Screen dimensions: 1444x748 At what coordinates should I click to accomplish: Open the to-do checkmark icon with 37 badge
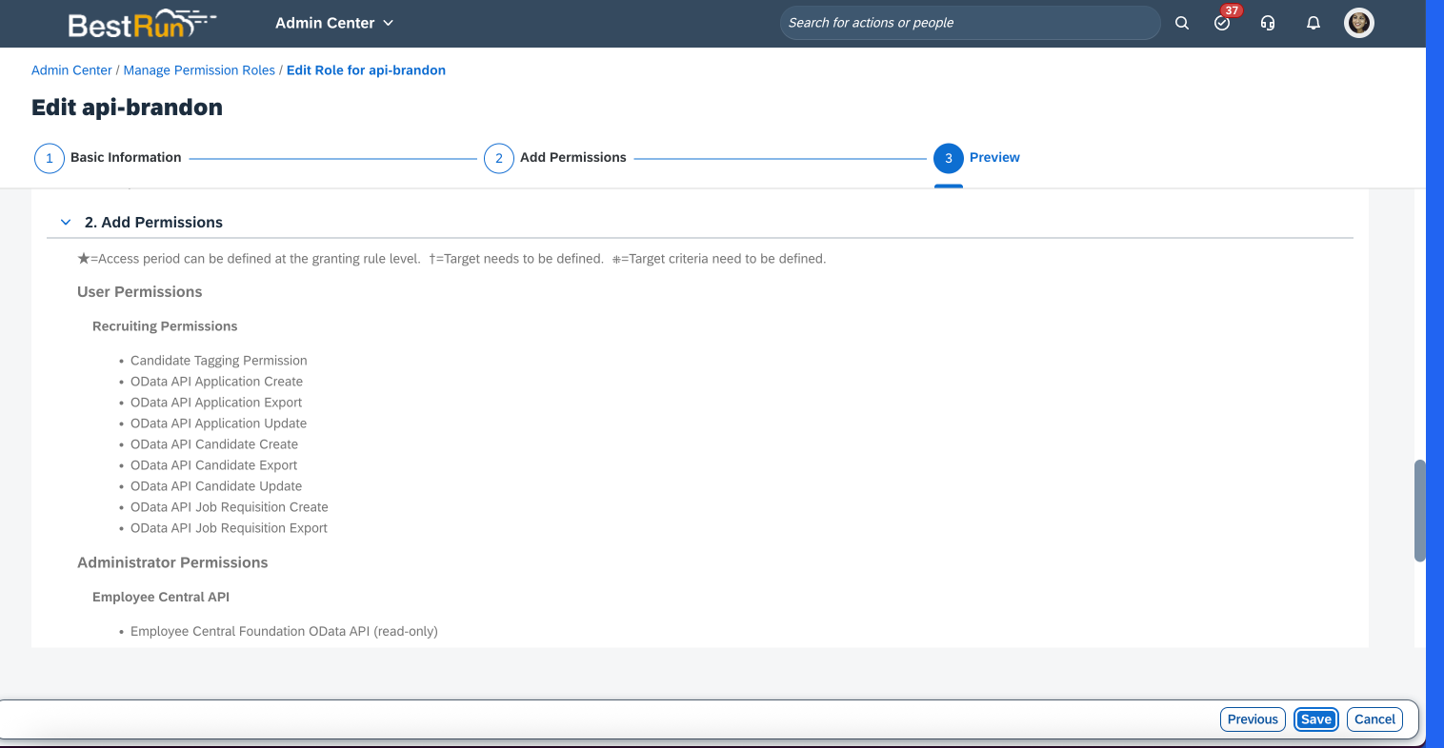point(1223,23)
